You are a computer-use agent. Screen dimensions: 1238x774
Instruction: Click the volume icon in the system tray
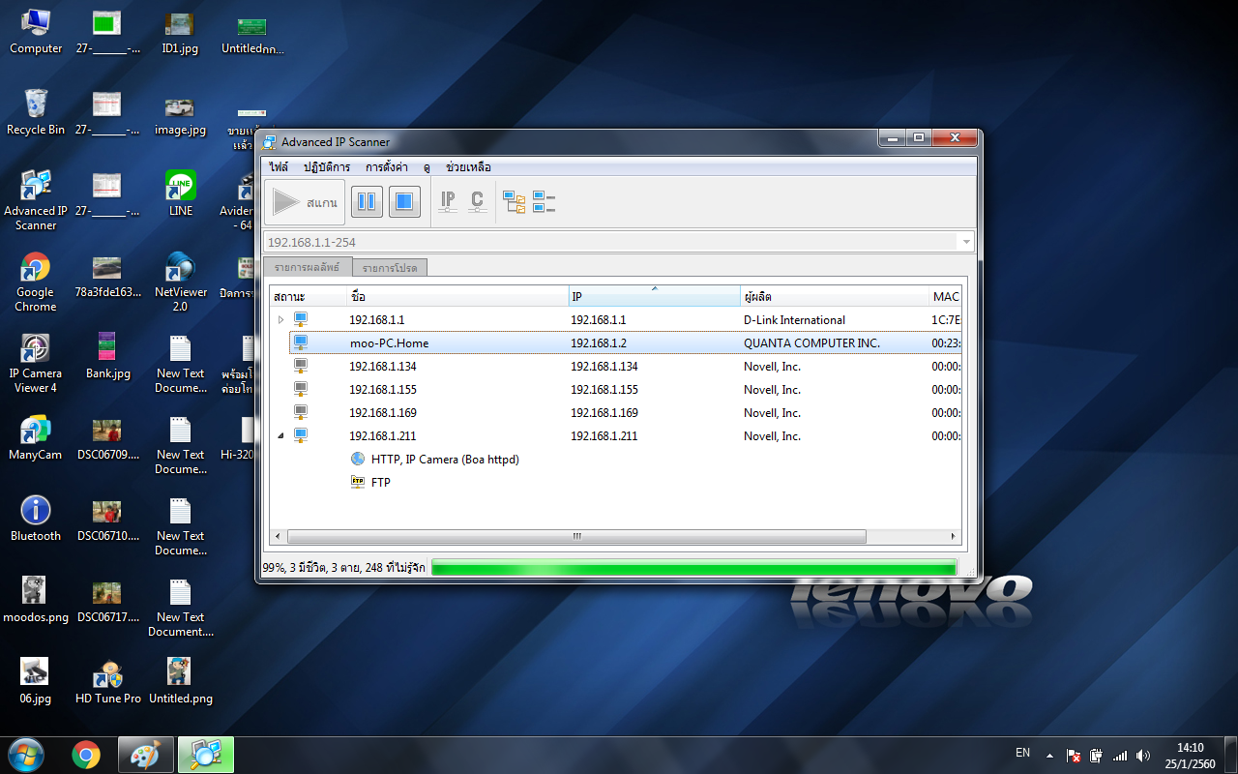click(x=1143, y=756)
